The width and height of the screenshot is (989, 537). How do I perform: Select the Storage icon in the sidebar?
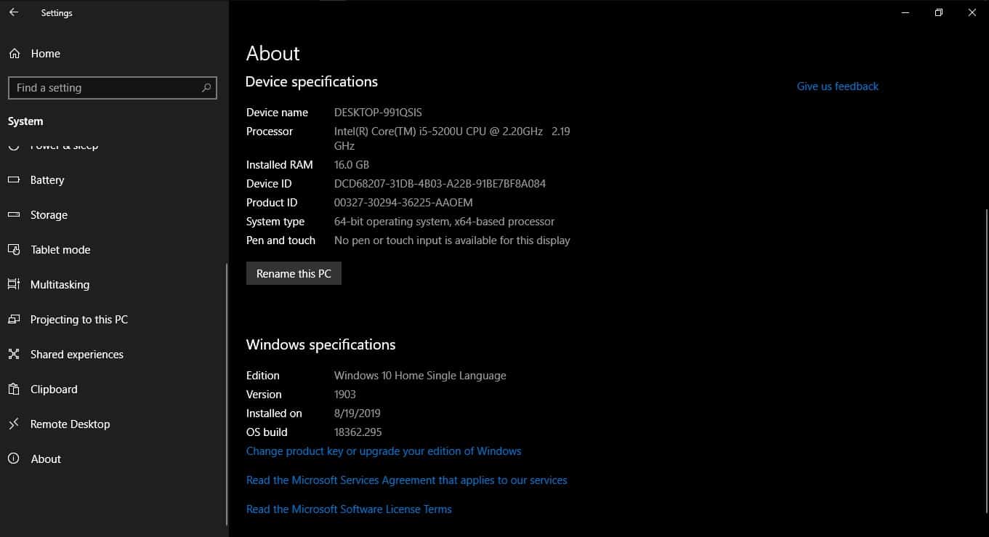pyautogui.click(x=14, y=215)
